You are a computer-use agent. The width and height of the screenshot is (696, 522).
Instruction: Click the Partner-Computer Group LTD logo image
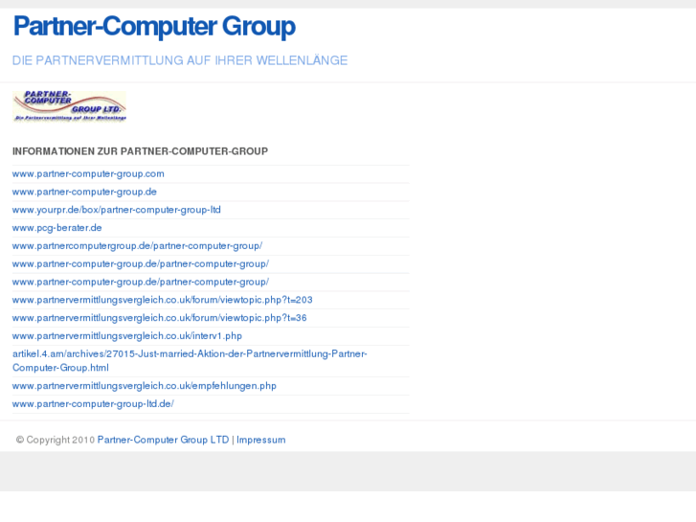coord(69,106)
